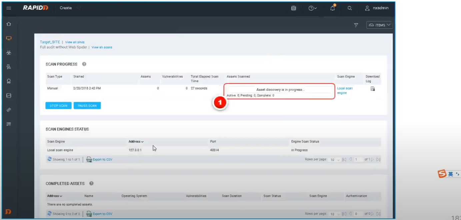The height and width of the screenshot is (220, 461).
Task: Sort Scan Engines Status by Address
Action: [136, 142]
